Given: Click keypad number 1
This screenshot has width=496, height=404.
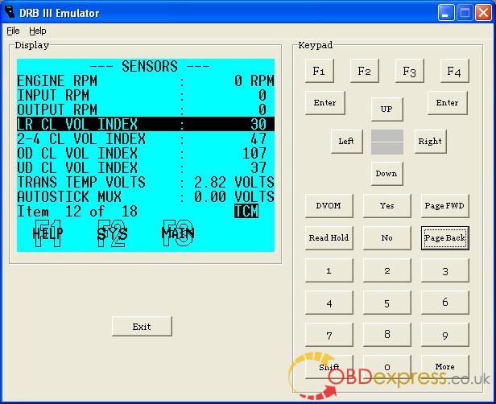Looking at the screenshot, I should [x=329, y=270].
